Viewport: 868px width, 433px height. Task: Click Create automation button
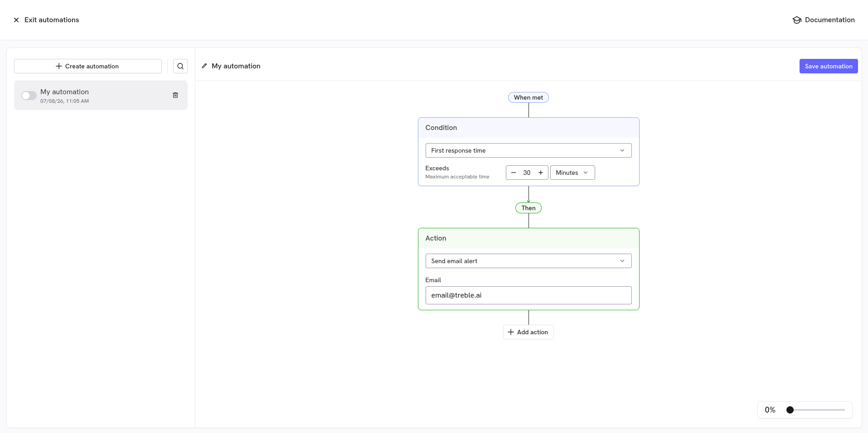[88, 66]
